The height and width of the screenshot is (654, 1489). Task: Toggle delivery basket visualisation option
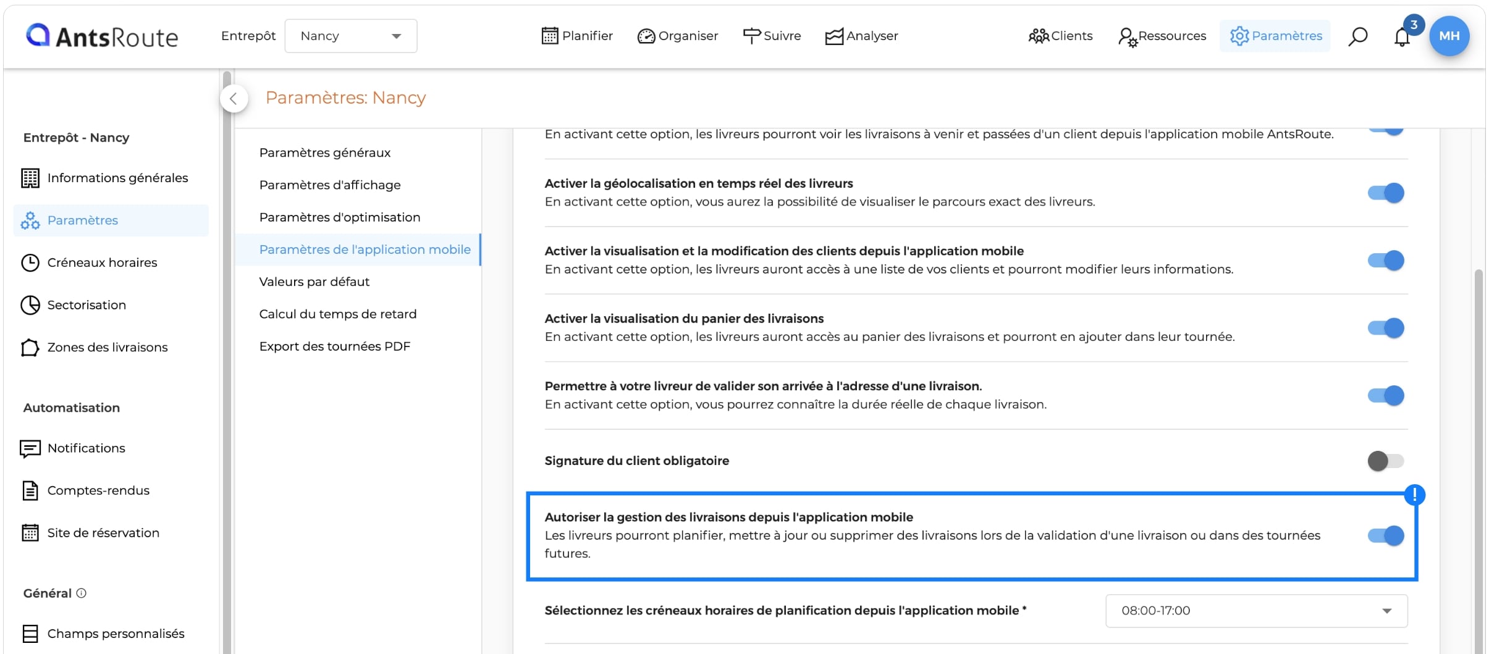[x=1386, y=328]
